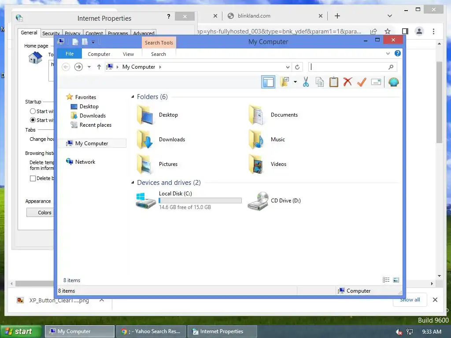Switch to Security tab in Internet Properties
Image resolution: width=451 pixels, height=338 pixels.
[x=51, y=33]
